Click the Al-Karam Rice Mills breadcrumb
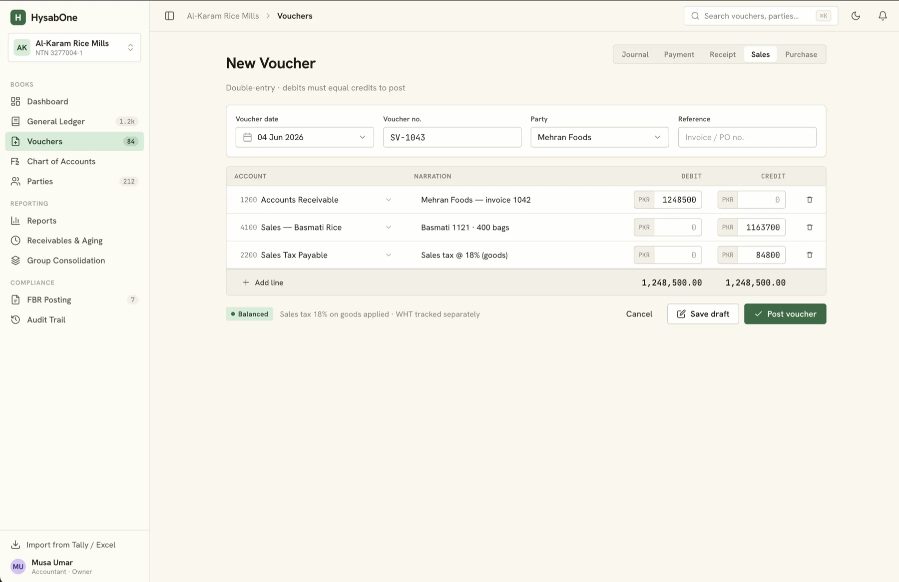 (223, 16)
